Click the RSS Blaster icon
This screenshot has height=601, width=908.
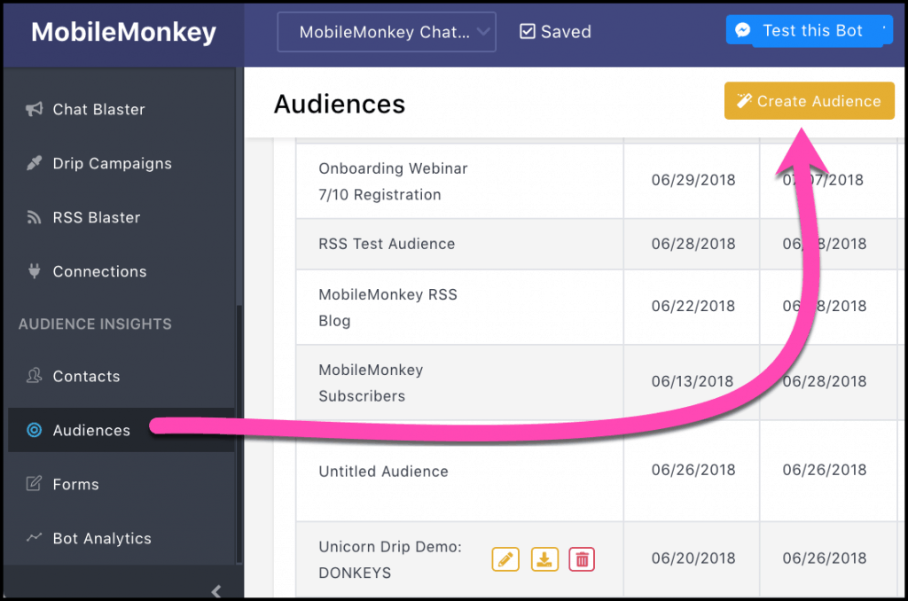[x=34, y=217]
